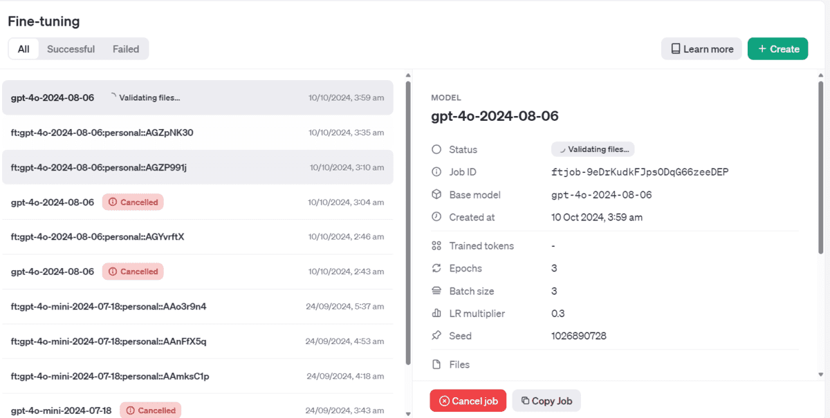Click the book icon in Learn more

click(676, 49)
